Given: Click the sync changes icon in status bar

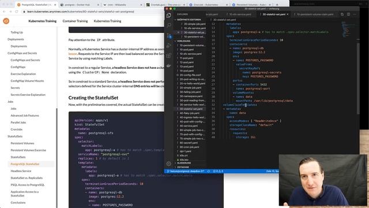Looking at the screenshot, I should (209, 171).
